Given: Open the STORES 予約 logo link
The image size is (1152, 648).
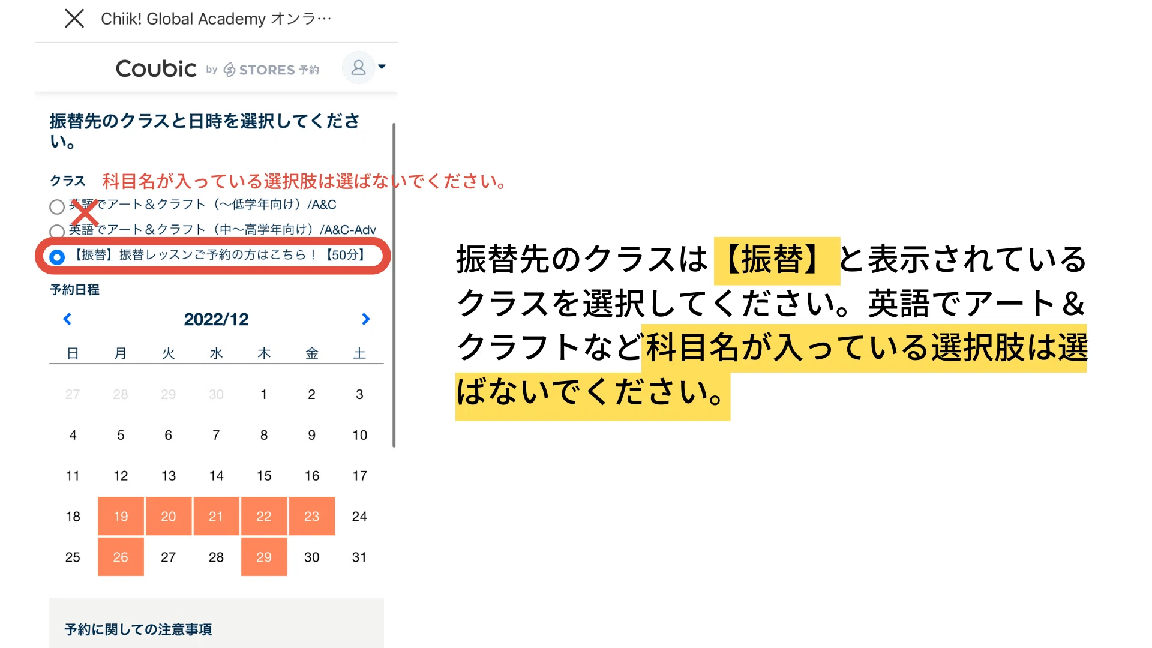Looking at the screenshot, I should 271,70.
